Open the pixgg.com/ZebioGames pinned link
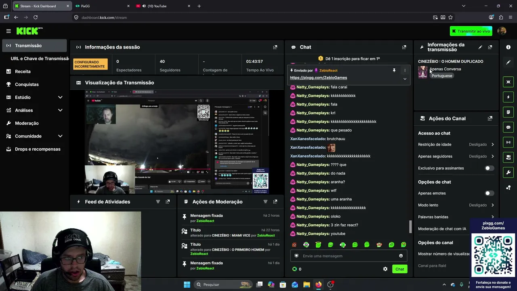The image size is (517, 291). pos(318,78)
